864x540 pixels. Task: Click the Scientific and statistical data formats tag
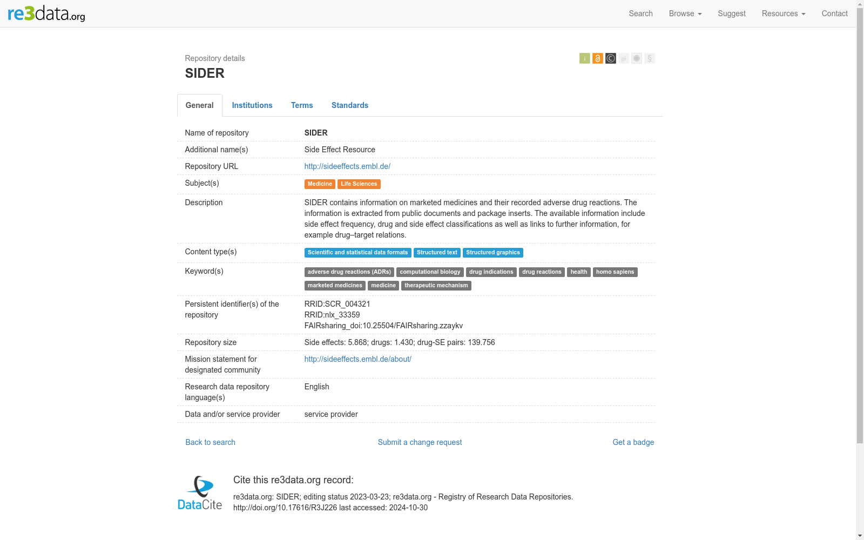358,253
